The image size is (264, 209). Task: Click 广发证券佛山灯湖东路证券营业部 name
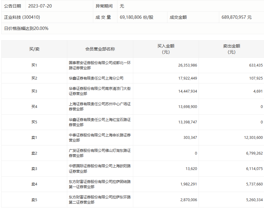[100, 153]
